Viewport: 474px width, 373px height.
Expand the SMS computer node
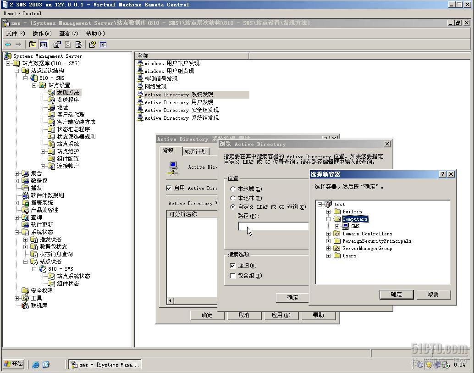(337, 226)
